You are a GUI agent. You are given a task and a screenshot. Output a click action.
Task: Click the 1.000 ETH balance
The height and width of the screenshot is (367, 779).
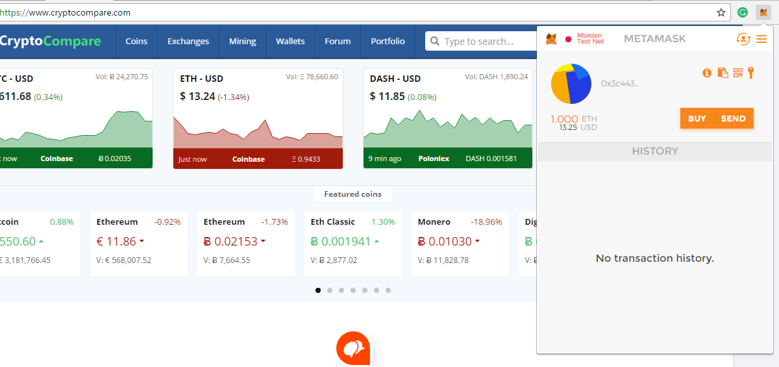point(573,119)
